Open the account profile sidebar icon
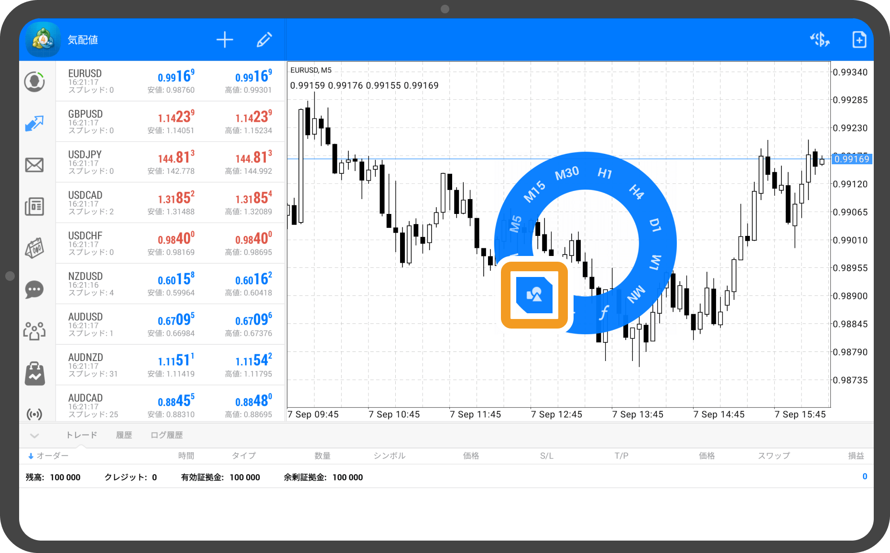The height and width of the screenshot is (553, 890). coord(34,82)
